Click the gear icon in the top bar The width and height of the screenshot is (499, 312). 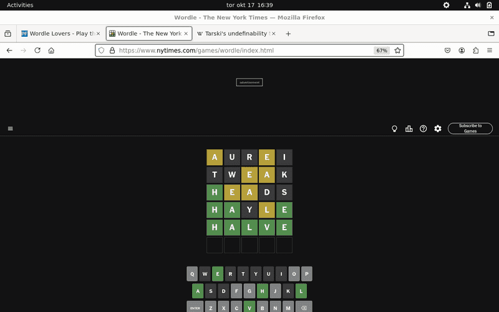(x=446, y=5)
